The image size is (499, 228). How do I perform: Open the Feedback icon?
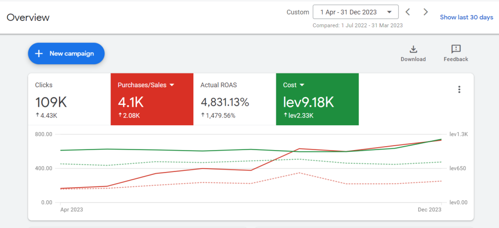(456, 49)
